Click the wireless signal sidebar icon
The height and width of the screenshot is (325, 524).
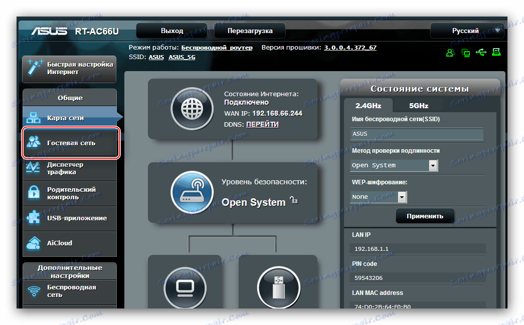[x=34, y=291]
